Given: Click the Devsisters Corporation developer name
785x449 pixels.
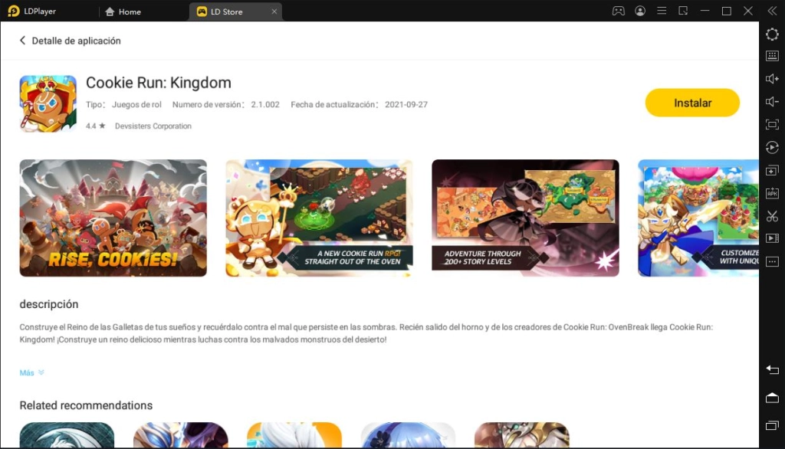Looking at the screenshot, I should click(x=153, y=126).
